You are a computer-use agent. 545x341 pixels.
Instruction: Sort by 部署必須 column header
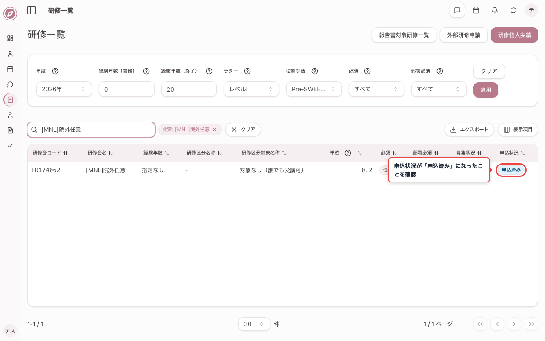[x=426, y=153]
